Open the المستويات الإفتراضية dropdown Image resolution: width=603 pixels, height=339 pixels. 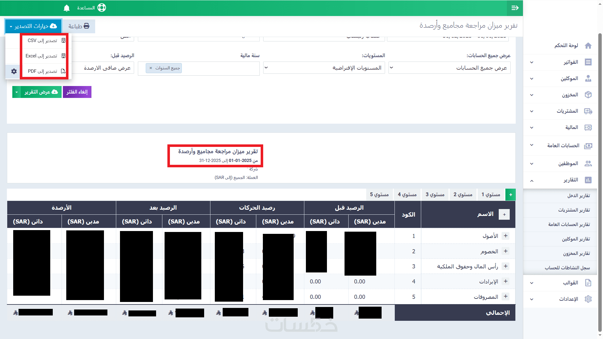[324, 68]
